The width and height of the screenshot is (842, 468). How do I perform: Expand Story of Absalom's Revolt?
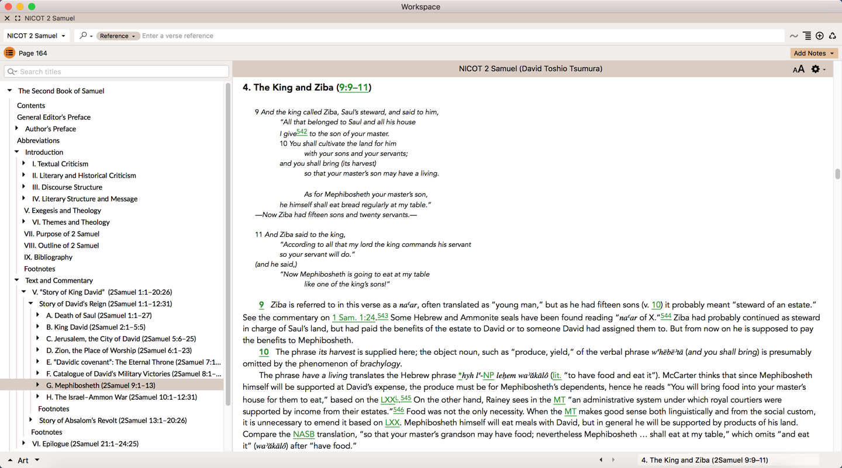pyautogui.click(x=31, y=420)
